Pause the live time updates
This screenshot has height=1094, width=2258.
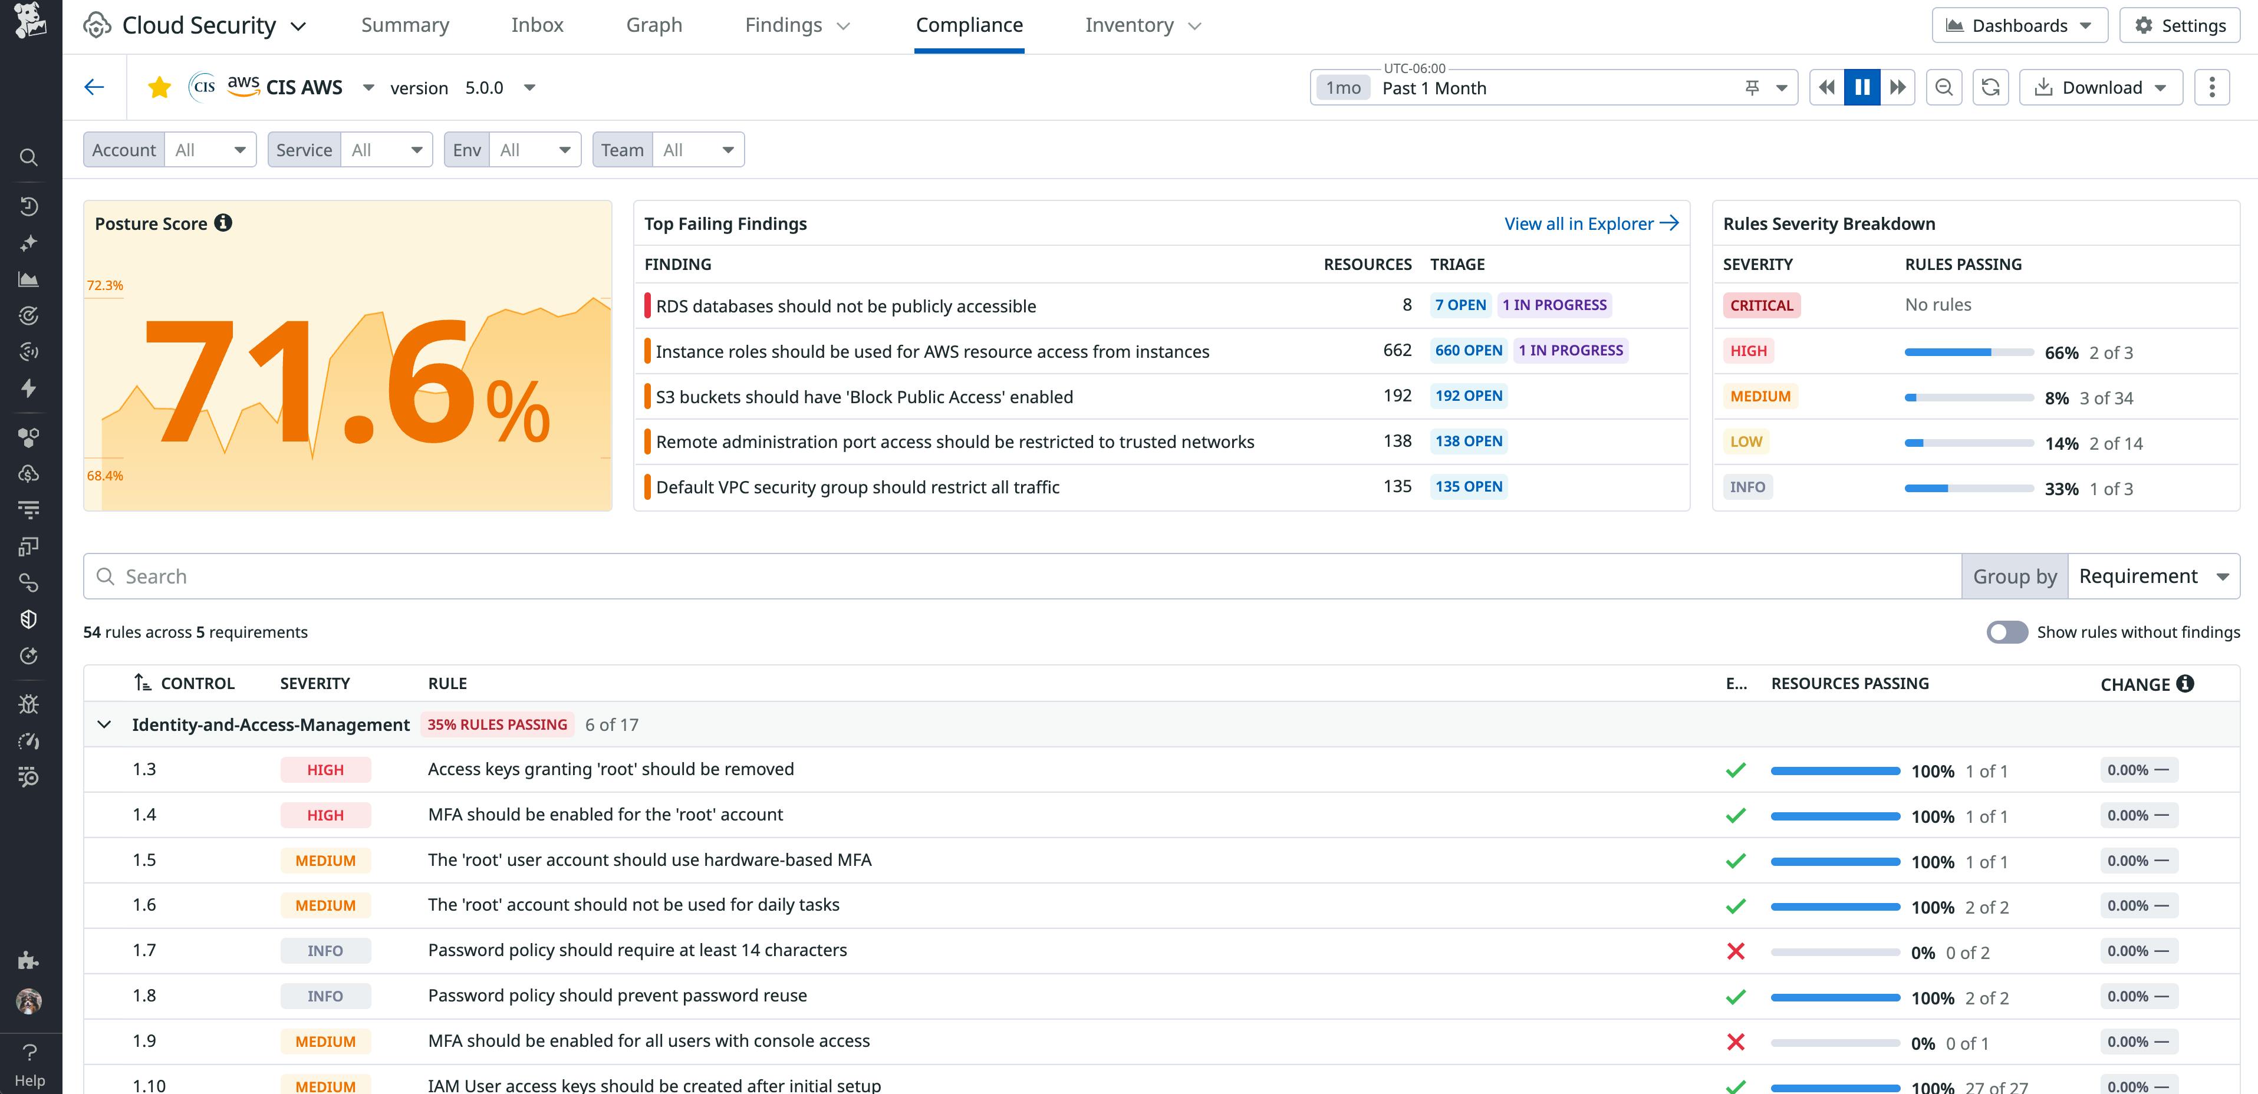(x=1862, y=88)
